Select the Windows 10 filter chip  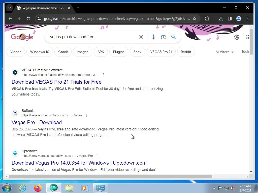tap(40, 52)
